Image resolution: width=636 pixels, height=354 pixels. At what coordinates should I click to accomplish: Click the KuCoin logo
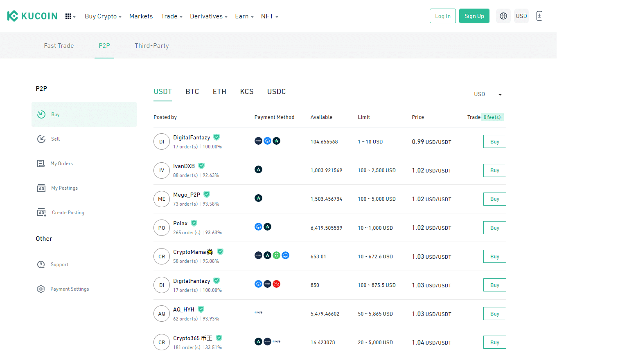[x=32, y=16]
